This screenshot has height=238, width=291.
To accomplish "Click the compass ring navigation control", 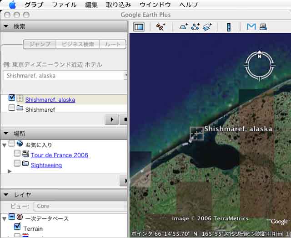I will (x=260, y=66).
